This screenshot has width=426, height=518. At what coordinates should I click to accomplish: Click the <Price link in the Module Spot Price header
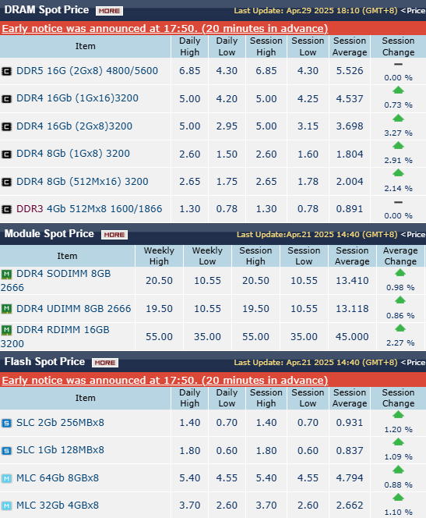coord(413,235)
